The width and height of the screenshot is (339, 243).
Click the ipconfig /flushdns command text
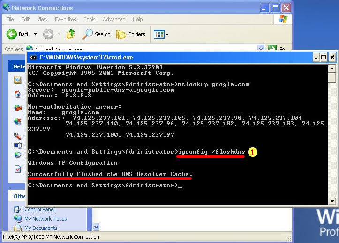point(211,152)
